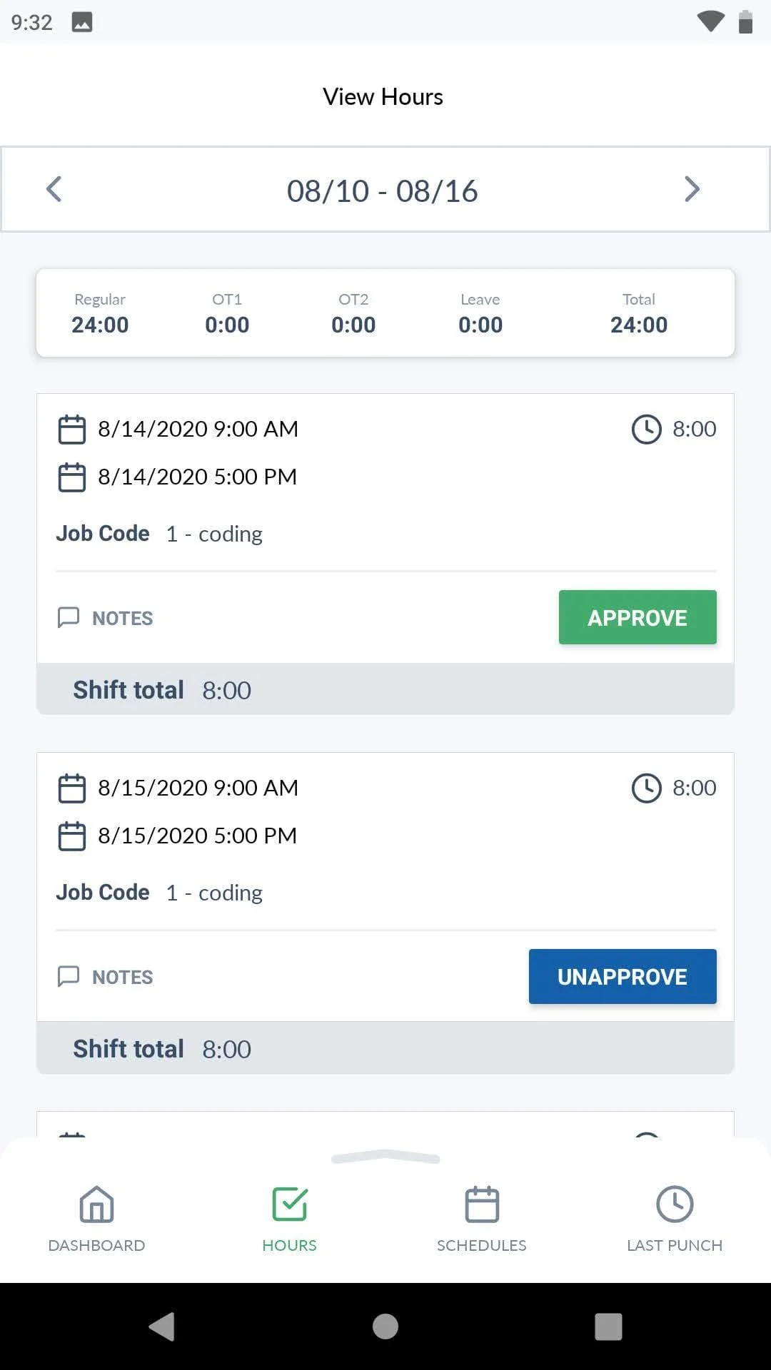Advance to next week with right chevron

[691, 189]
